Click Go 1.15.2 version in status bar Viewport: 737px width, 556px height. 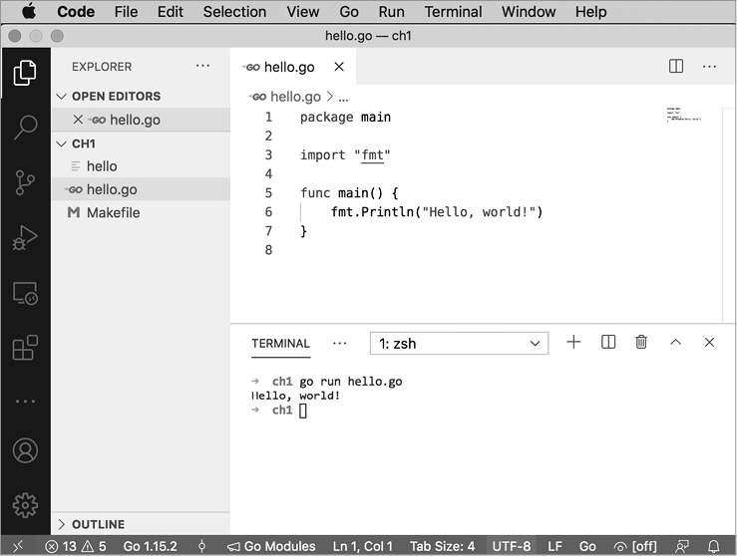pyautogui.click(x=150, y=546)
